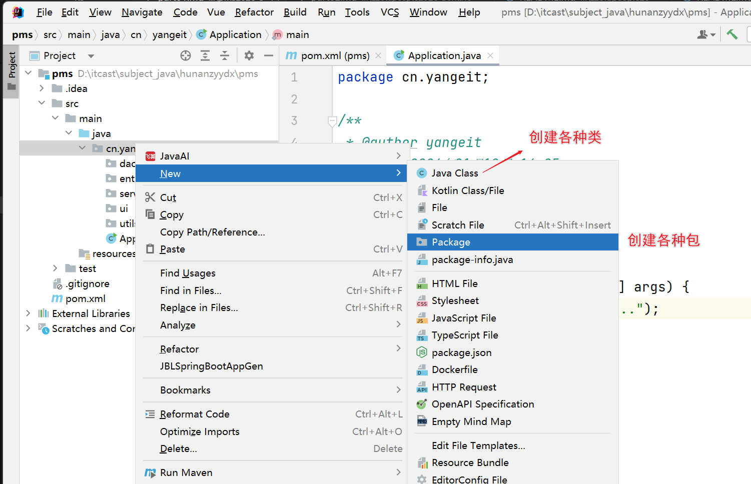Select Package from the New submenu

point(451,242)
